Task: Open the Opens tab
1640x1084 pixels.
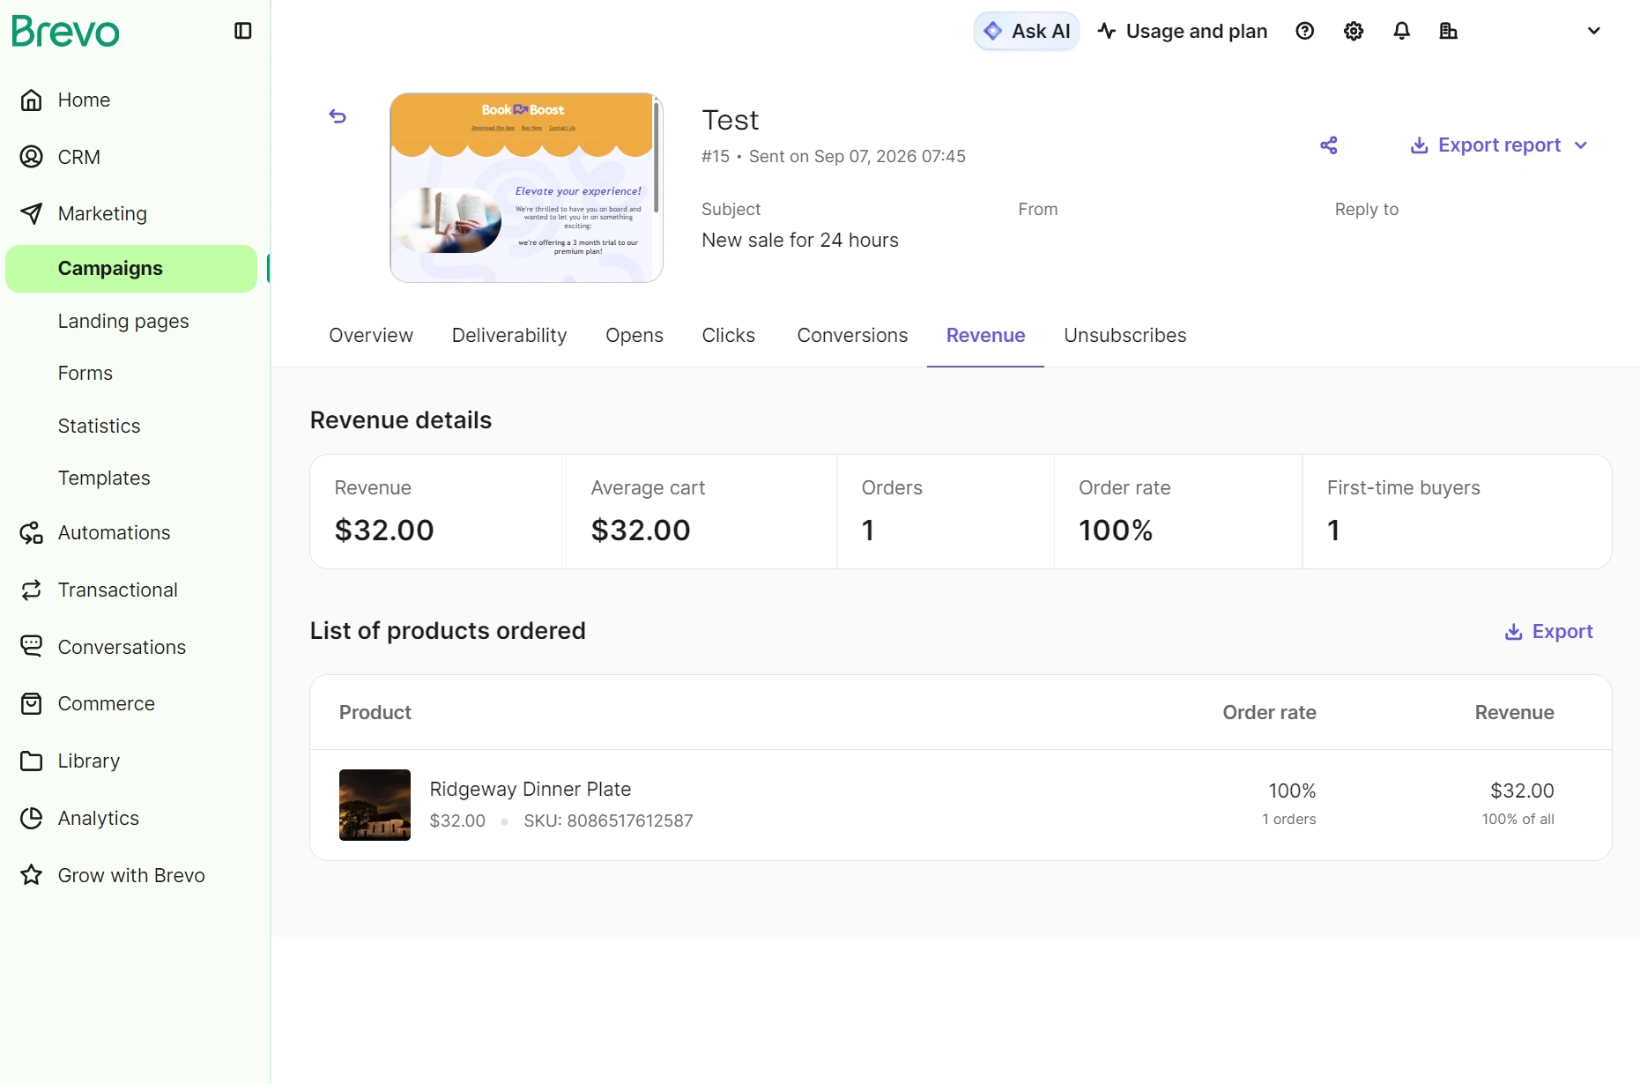Action: pyautogui.click(x=634, y=336)
